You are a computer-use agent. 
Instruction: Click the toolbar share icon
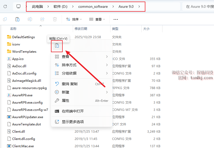pos(42,19)
